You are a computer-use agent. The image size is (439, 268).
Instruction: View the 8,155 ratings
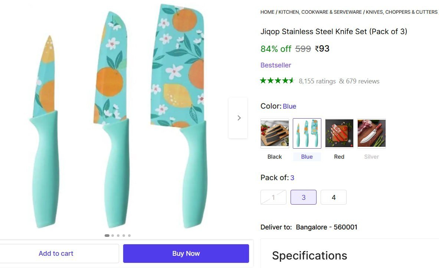(x=317, y=81)
